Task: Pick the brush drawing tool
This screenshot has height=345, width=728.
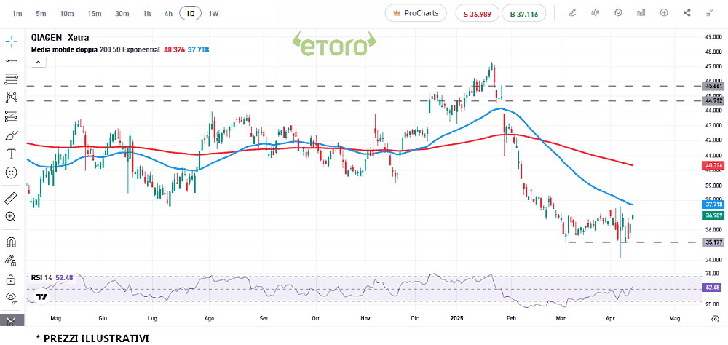Action: [11, 135]
